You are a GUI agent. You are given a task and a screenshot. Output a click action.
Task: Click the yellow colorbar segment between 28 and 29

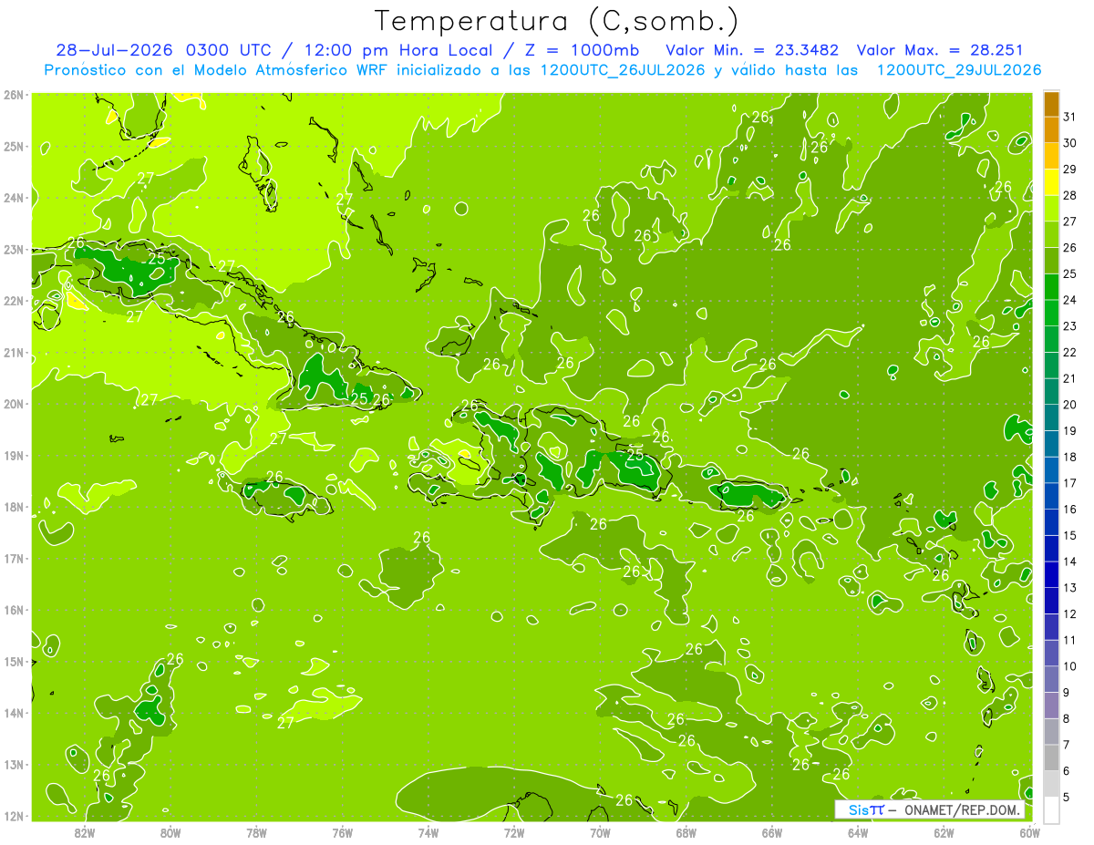point(1051,182)
